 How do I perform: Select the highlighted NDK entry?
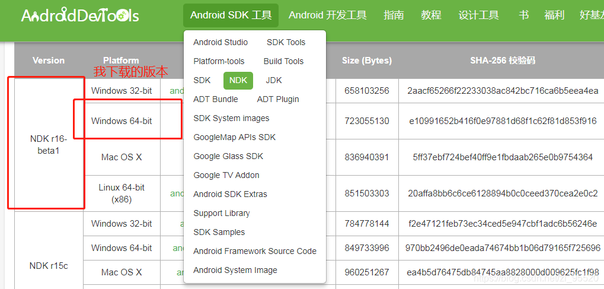click(238, 80)
